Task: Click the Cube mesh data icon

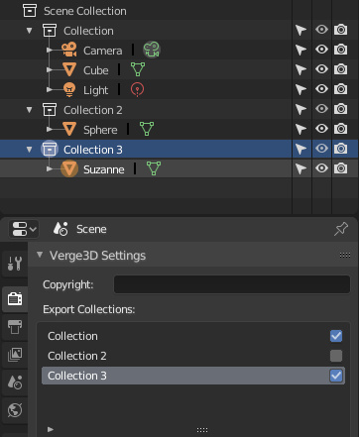Action: [x=138, y=69]
